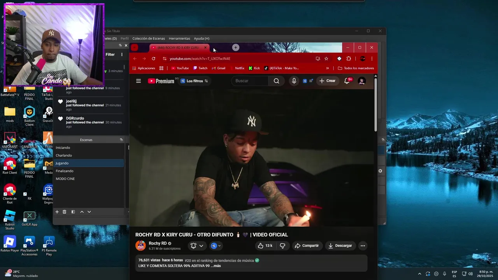Show hidden system tray icons chevron
Viewport: 498px width, 280px height.
pos(419,274)
